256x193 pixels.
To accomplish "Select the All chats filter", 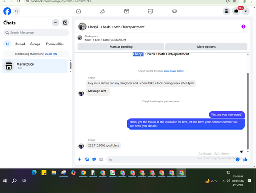I will 7,44.
